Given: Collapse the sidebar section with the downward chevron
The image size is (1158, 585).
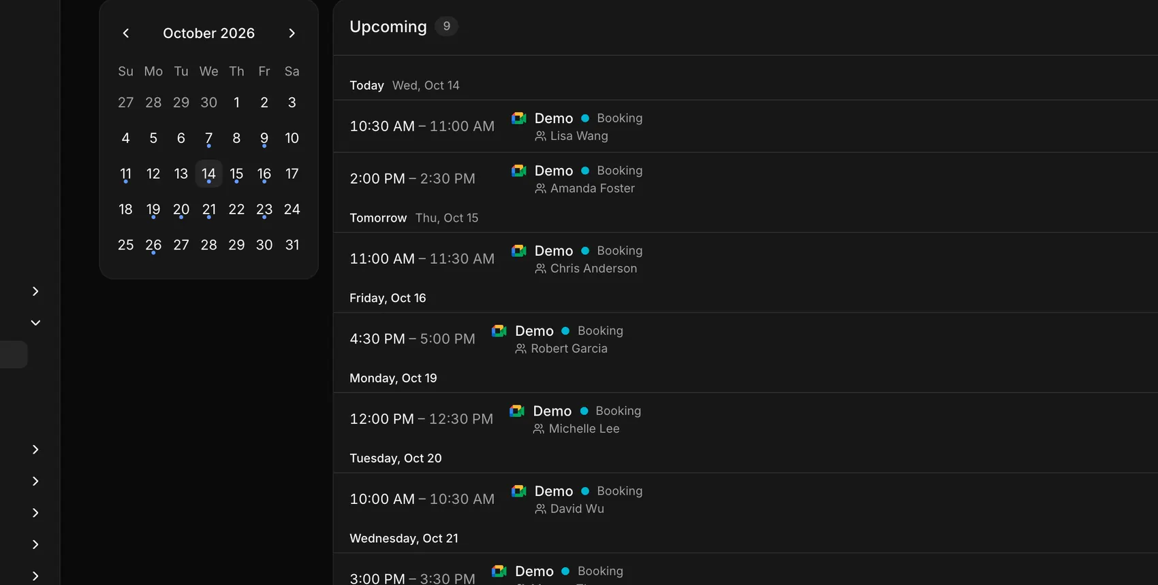Looking at the screenshot, I should tap(35, 322).
